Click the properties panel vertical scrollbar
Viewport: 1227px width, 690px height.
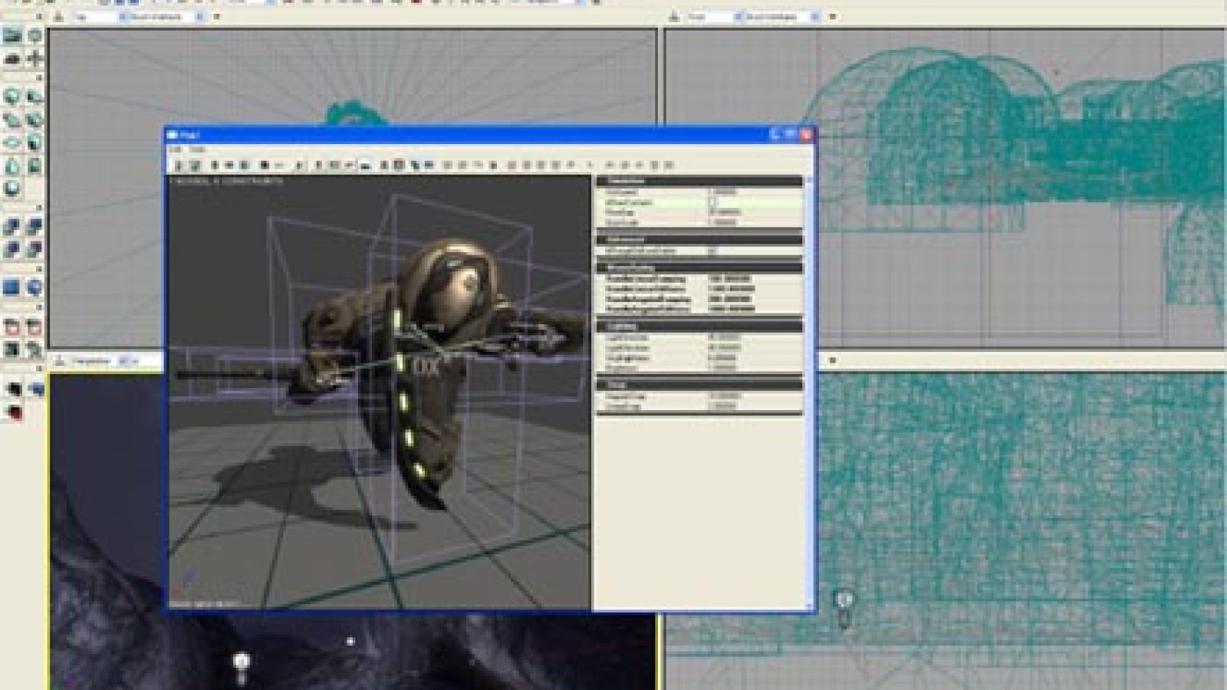[x=808, y=391]
